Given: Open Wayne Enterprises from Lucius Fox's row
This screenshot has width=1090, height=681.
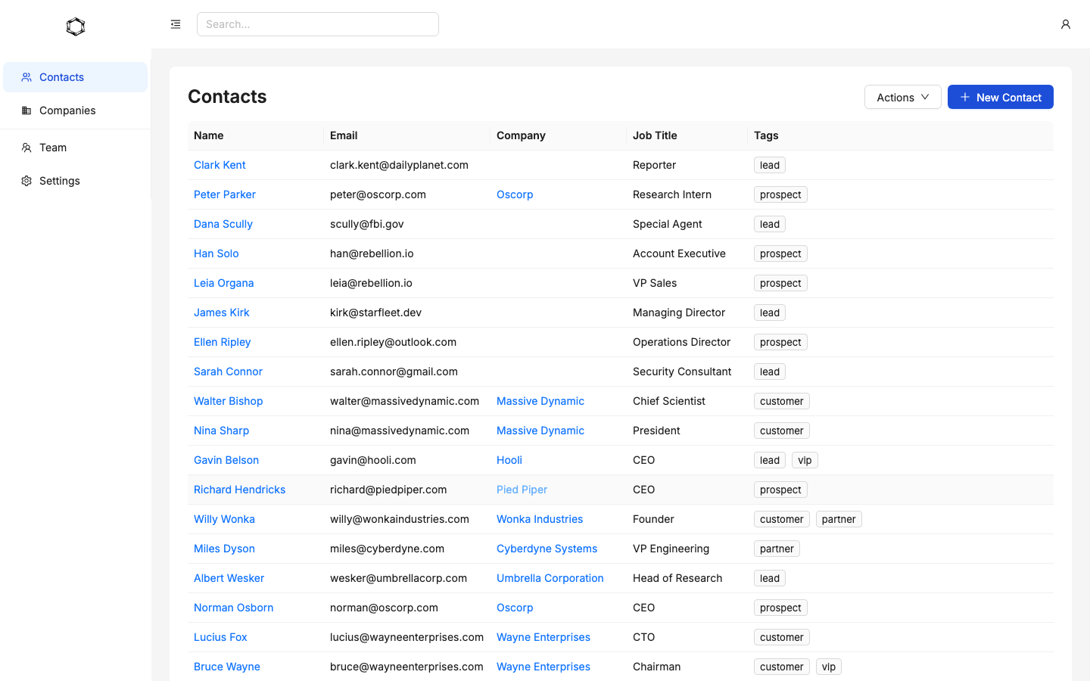Looking at the screenshot, I should pos(543,637).
